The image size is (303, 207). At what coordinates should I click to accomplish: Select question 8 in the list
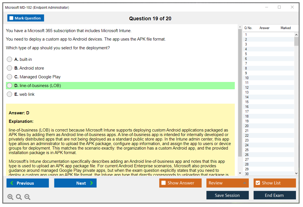(269, 68)
